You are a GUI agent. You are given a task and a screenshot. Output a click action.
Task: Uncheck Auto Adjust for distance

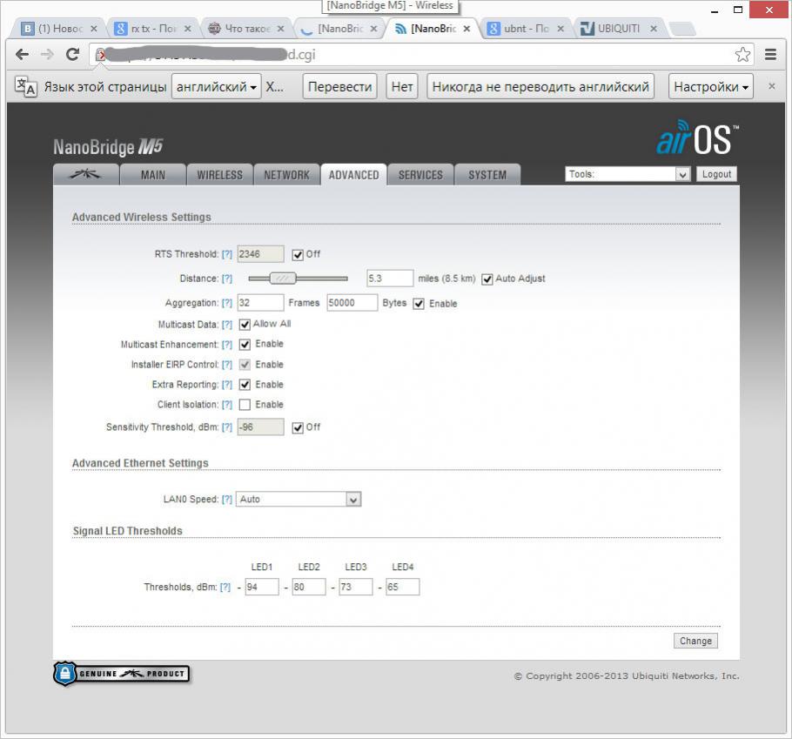[487, 279]
